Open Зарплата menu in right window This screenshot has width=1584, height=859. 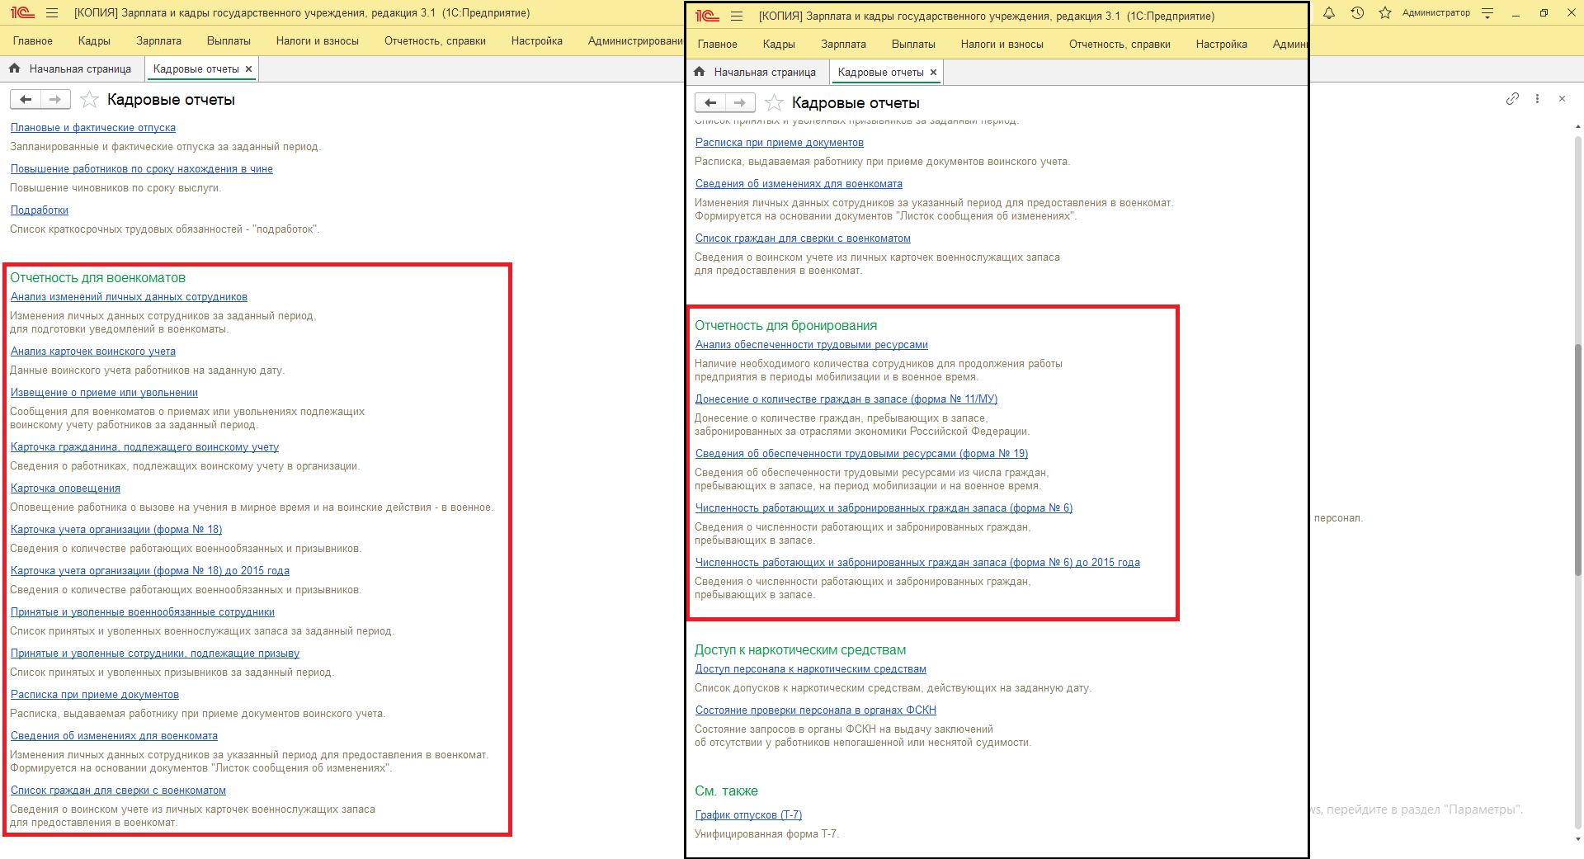(843, 45)
